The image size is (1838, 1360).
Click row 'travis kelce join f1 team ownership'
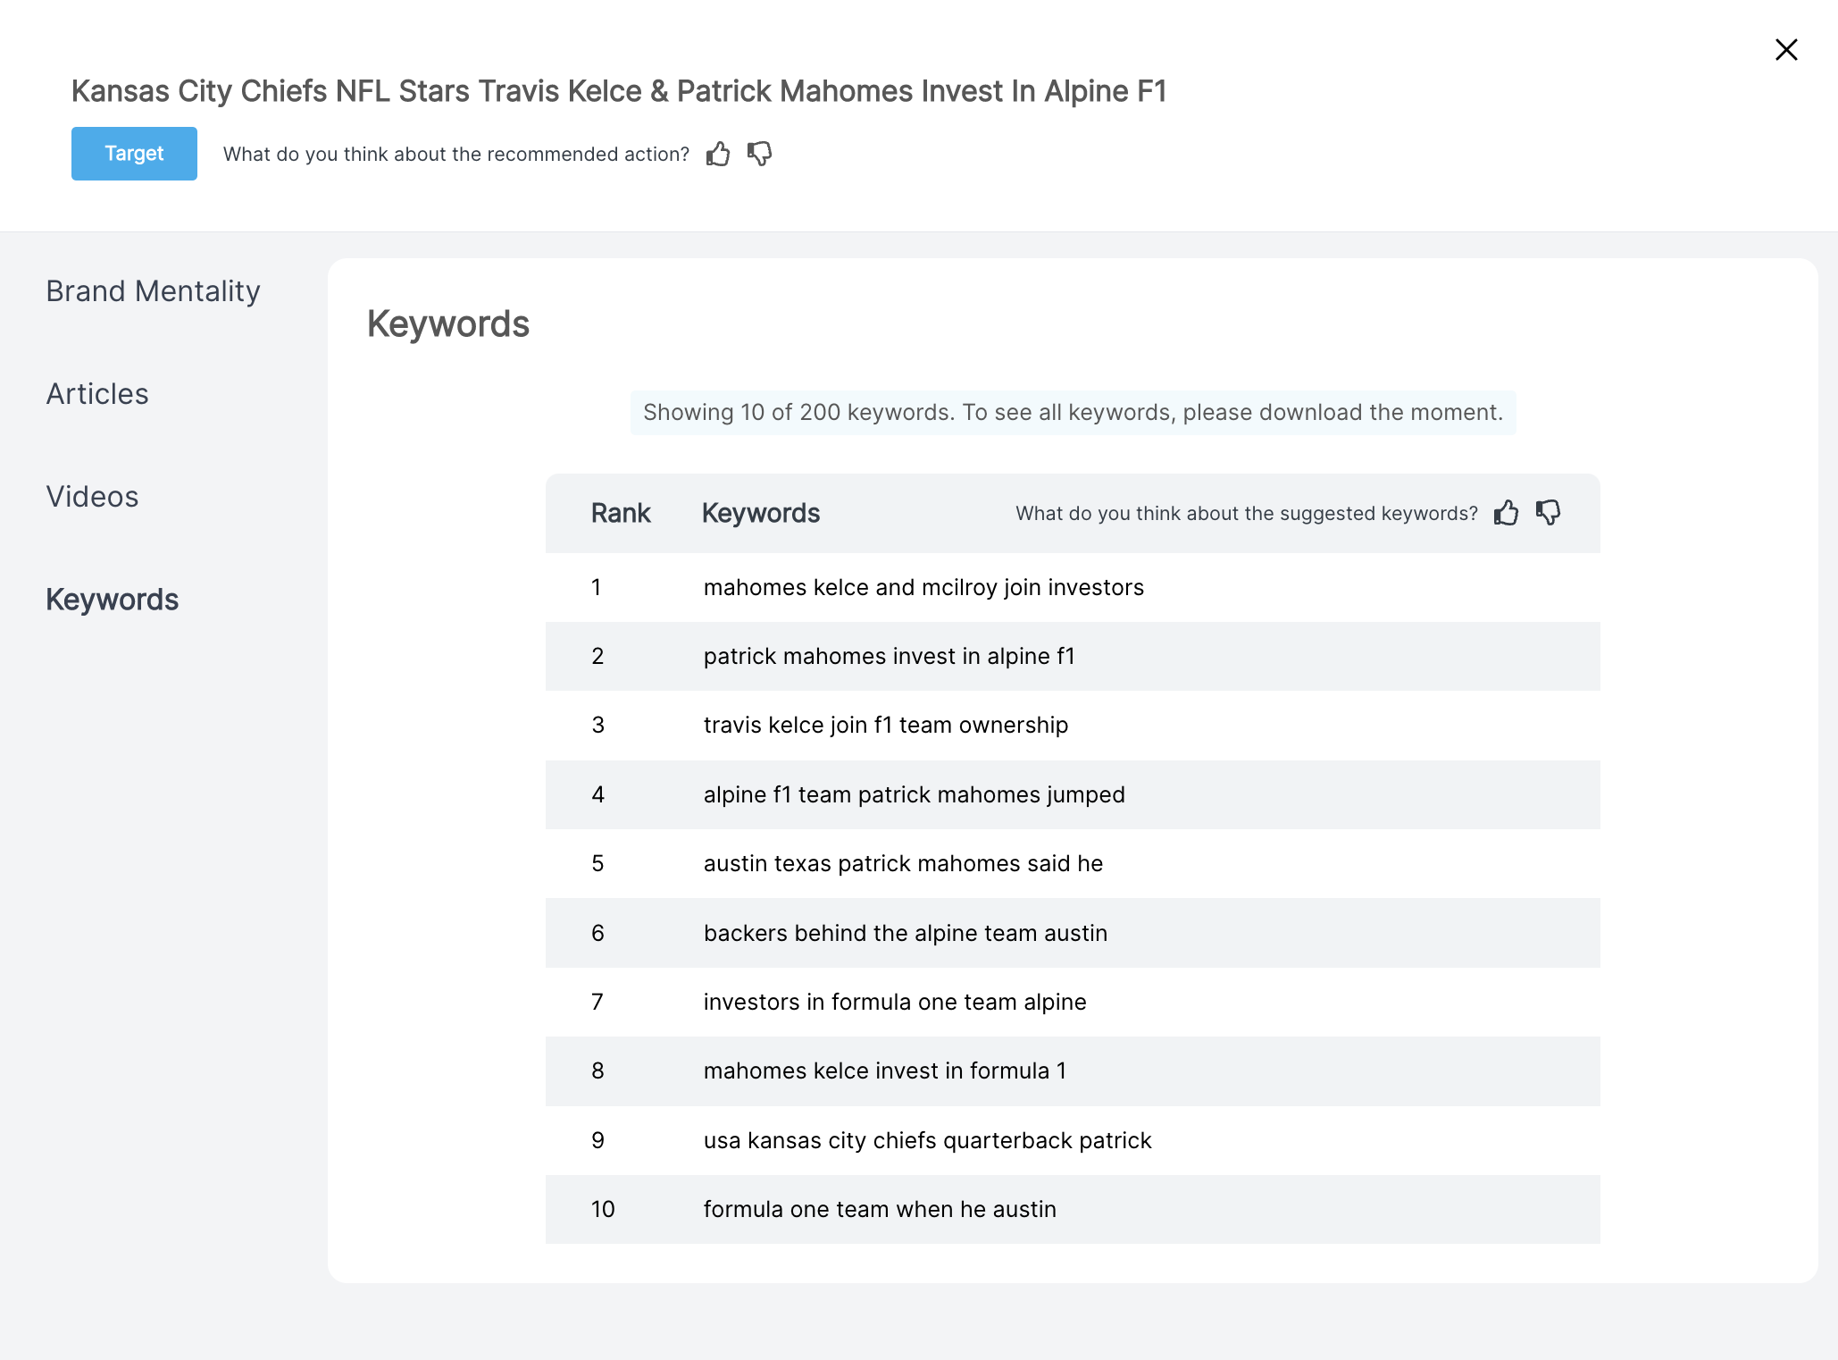pyautogui.click(x=885, y=725)
